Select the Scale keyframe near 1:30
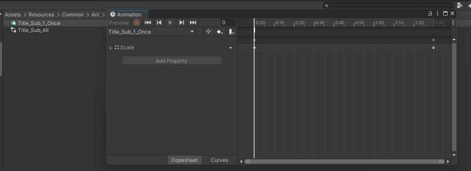This screenshot has width=471, height=171. click(433, 47)
